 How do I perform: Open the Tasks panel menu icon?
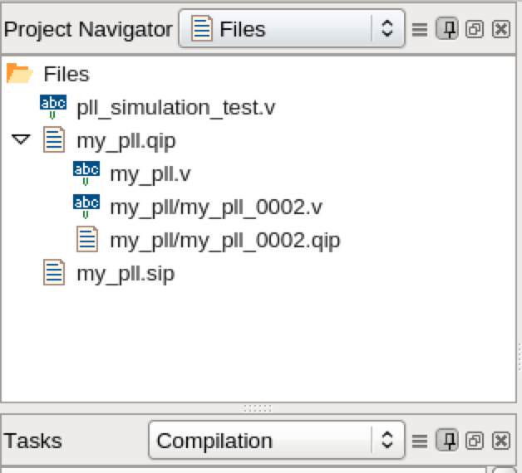(x=420, y=441)
